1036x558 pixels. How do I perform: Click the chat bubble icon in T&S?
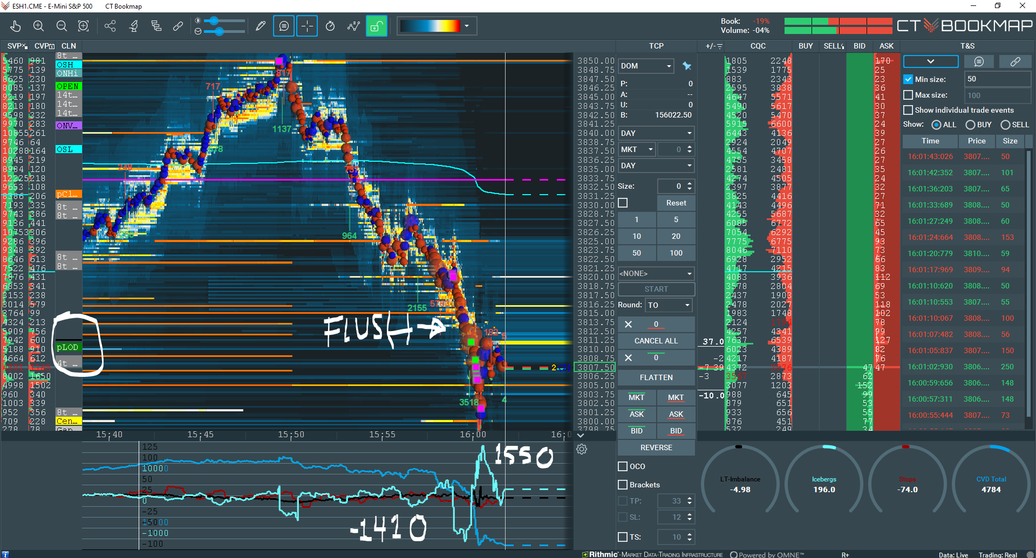[x=979, y=61]
